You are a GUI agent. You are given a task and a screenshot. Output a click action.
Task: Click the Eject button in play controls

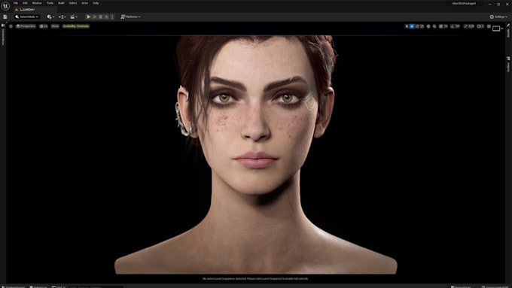click(x=106, y=17)
